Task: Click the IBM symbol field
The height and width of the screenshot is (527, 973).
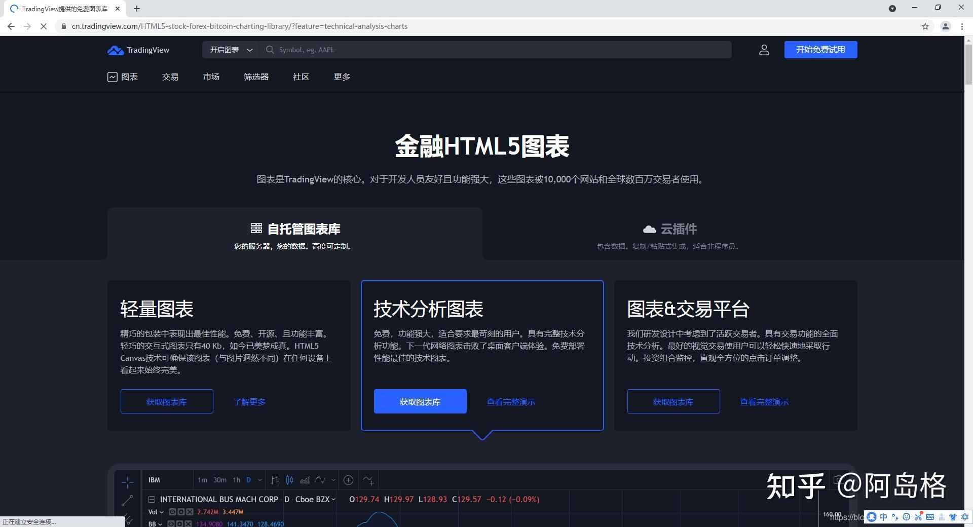Action: 168,480
